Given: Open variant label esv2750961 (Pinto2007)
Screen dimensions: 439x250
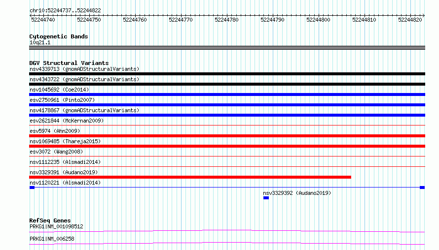Looking at the screenshot, I should [x=62, y=100].
